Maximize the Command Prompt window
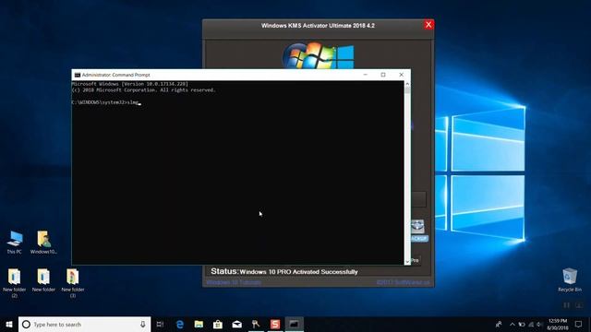Image resolution: width=591 pixels, height=332 pixels. [383, 75]
